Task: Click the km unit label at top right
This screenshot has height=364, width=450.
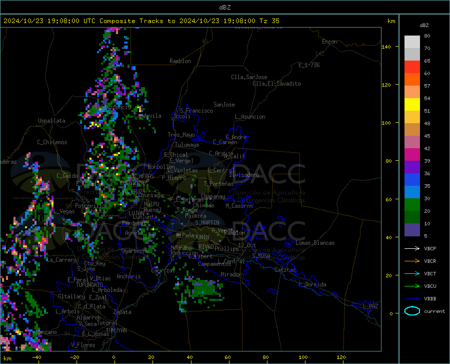Action: tap(391, 21)
